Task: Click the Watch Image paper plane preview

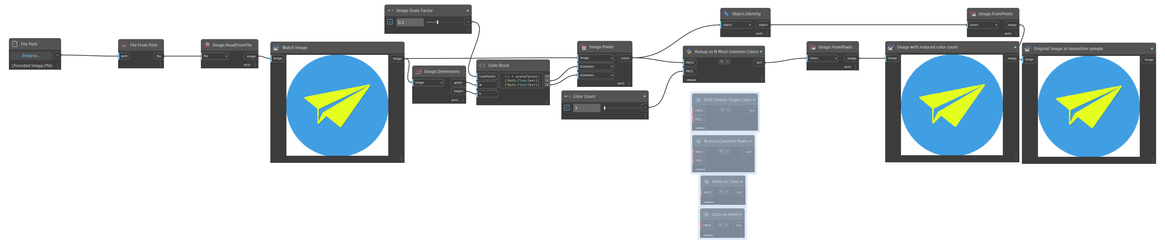Action: 337,105
